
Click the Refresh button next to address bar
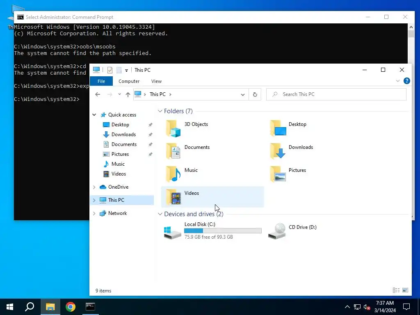tap(255, 94)
